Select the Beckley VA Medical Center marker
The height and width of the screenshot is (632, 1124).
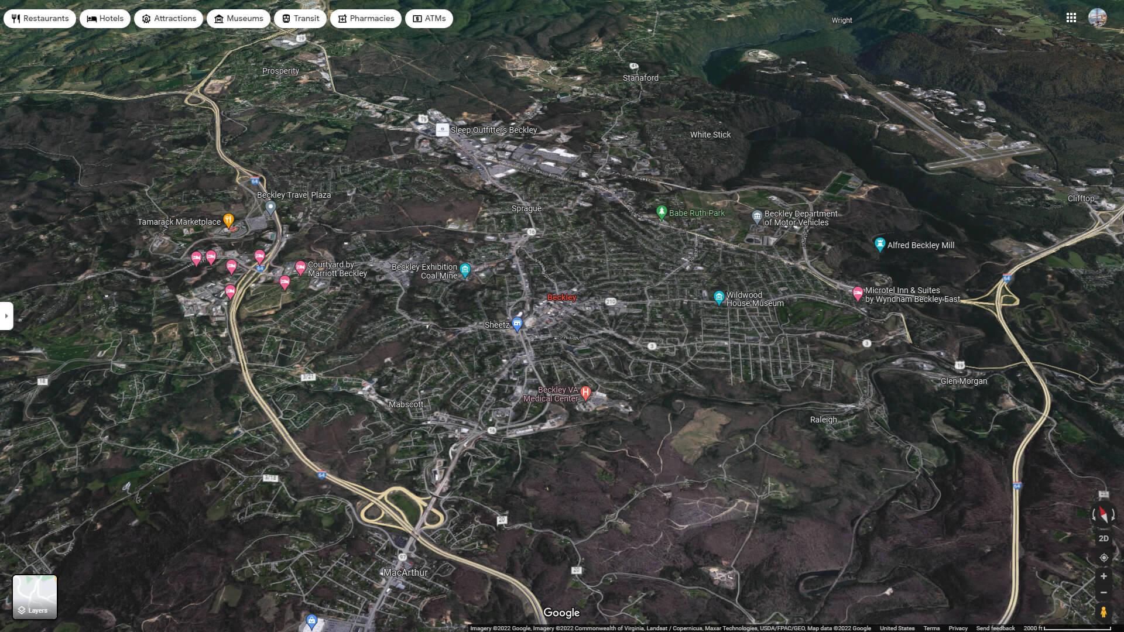tap(587, 391)
